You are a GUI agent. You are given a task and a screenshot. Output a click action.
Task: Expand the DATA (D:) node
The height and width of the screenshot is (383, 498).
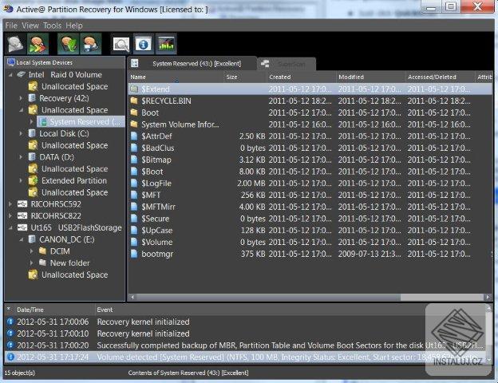pos(21,157)
